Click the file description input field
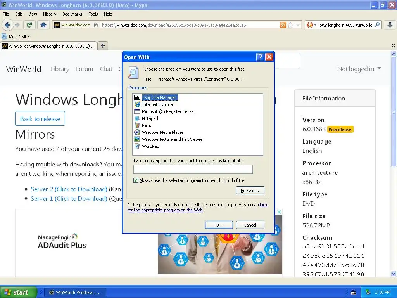The width and height of the screenshot is (397, 298). (193, 169)
